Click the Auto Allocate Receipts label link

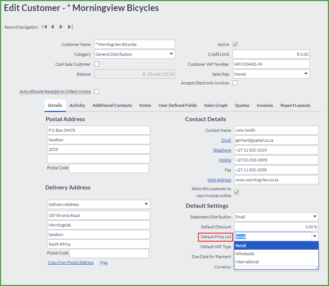(x=55, y=91)
